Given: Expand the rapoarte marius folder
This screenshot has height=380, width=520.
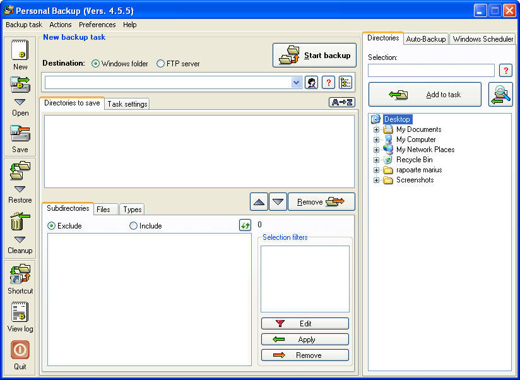Looking at the screenshot, I should 376,170.
